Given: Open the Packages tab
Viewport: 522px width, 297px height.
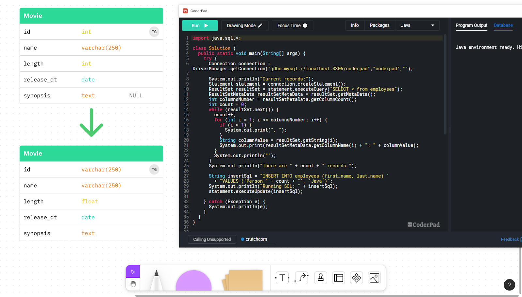Looking at the screenshot, I should click(379, 25).
